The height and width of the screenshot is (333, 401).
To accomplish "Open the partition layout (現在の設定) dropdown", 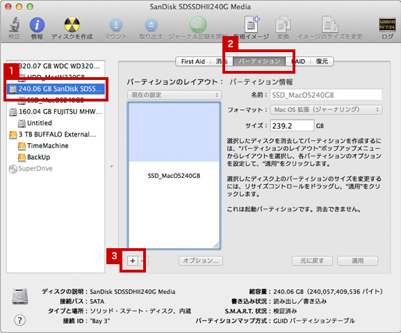I will [174, 95].
